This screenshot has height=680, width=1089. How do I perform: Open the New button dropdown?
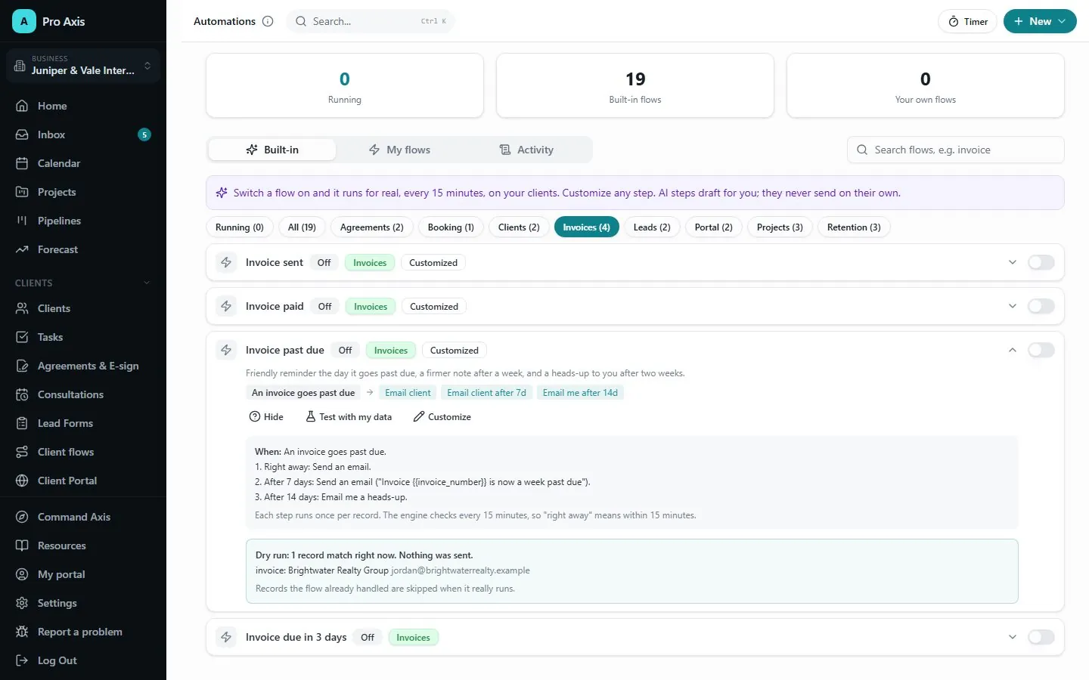(1040, 21)
